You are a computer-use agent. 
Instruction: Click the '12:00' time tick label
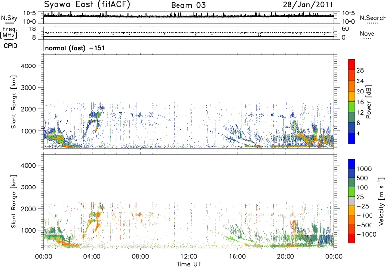[189, 257]
